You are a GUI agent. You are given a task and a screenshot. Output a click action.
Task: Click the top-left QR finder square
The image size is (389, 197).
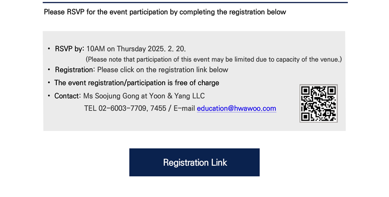click(x=305, y=90)
